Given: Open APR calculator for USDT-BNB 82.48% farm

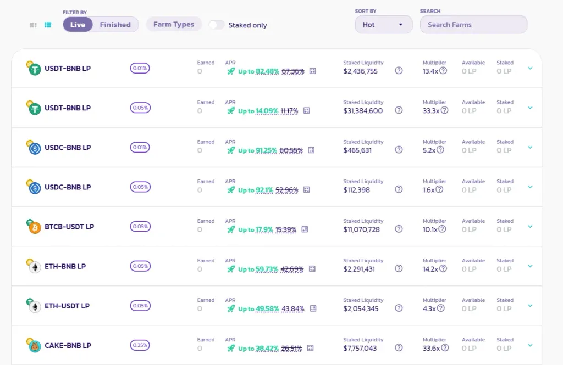Looking at the screenshot, I should point(313,71).
